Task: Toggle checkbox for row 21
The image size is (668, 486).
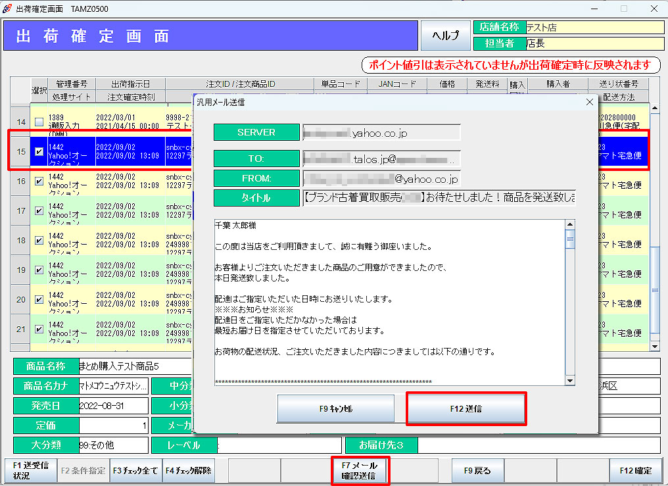Action: pyautogui.click(x=39, y=329)
